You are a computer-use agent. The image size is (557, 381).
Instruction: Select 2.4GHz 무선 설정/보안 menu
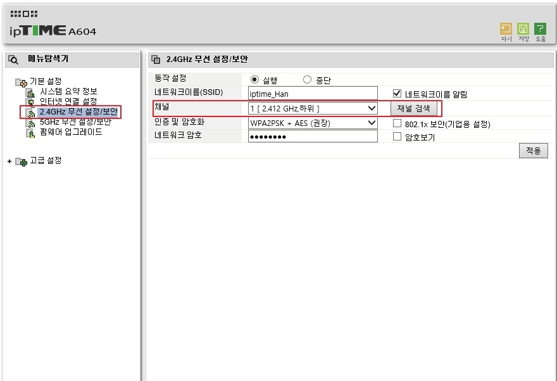[78, 112]
